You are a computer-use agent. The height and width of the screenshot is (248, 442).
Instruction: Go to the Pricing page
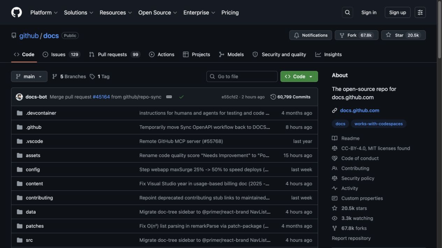(230, 13)
